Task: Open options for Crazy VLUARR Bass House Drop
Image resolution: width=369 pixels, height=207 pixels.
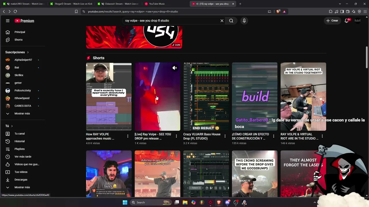Action: tap(225, 136)
